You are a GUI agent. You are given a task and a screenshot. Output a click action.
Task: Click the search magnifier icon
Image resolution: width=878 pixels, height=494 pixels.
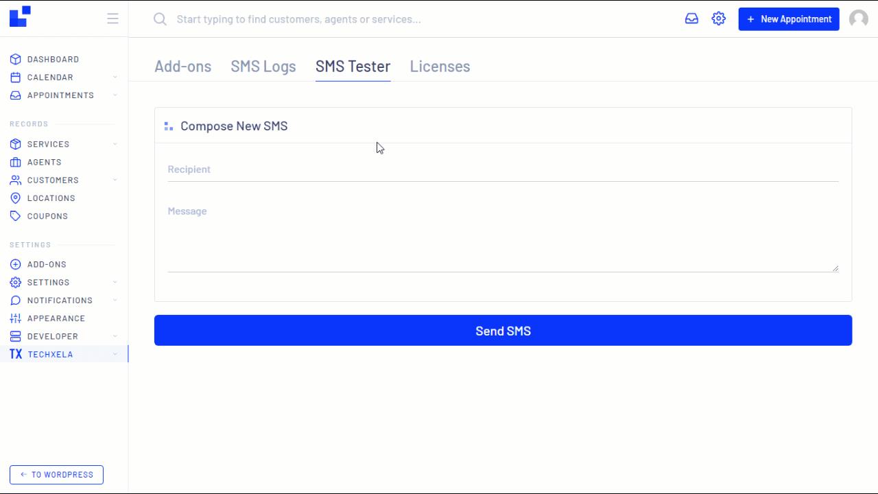160,19
